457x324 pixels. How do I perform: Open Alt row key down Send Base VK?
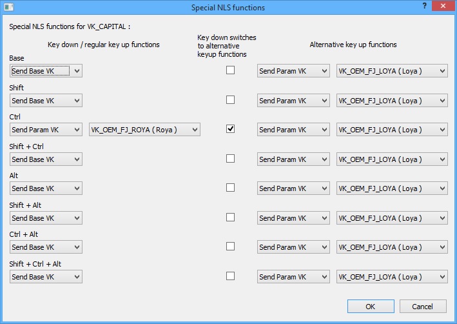tap(46, 188)
